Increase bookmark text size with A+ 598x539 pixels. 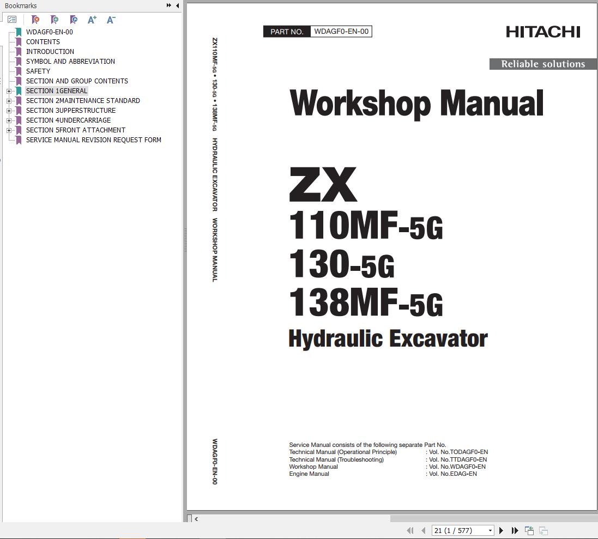[x=92, y=20]
